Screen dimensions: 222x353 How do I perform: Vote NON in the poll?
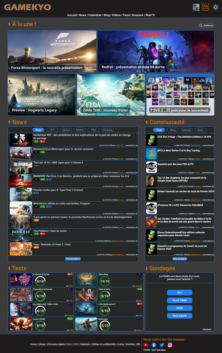click(180, 308)
